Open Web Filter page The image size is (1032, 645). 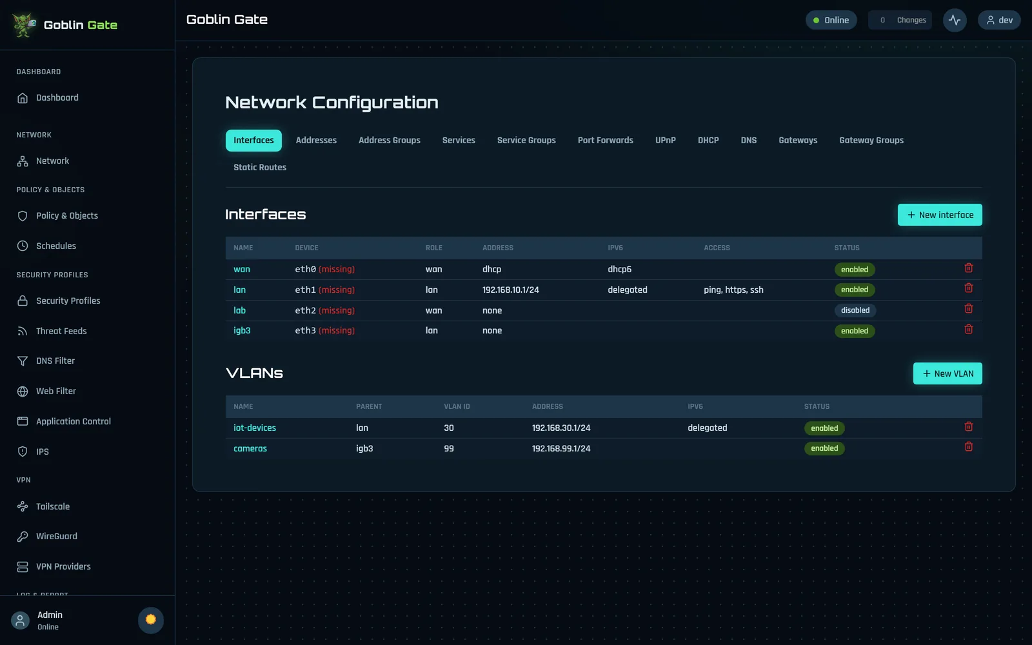point(87,391)
